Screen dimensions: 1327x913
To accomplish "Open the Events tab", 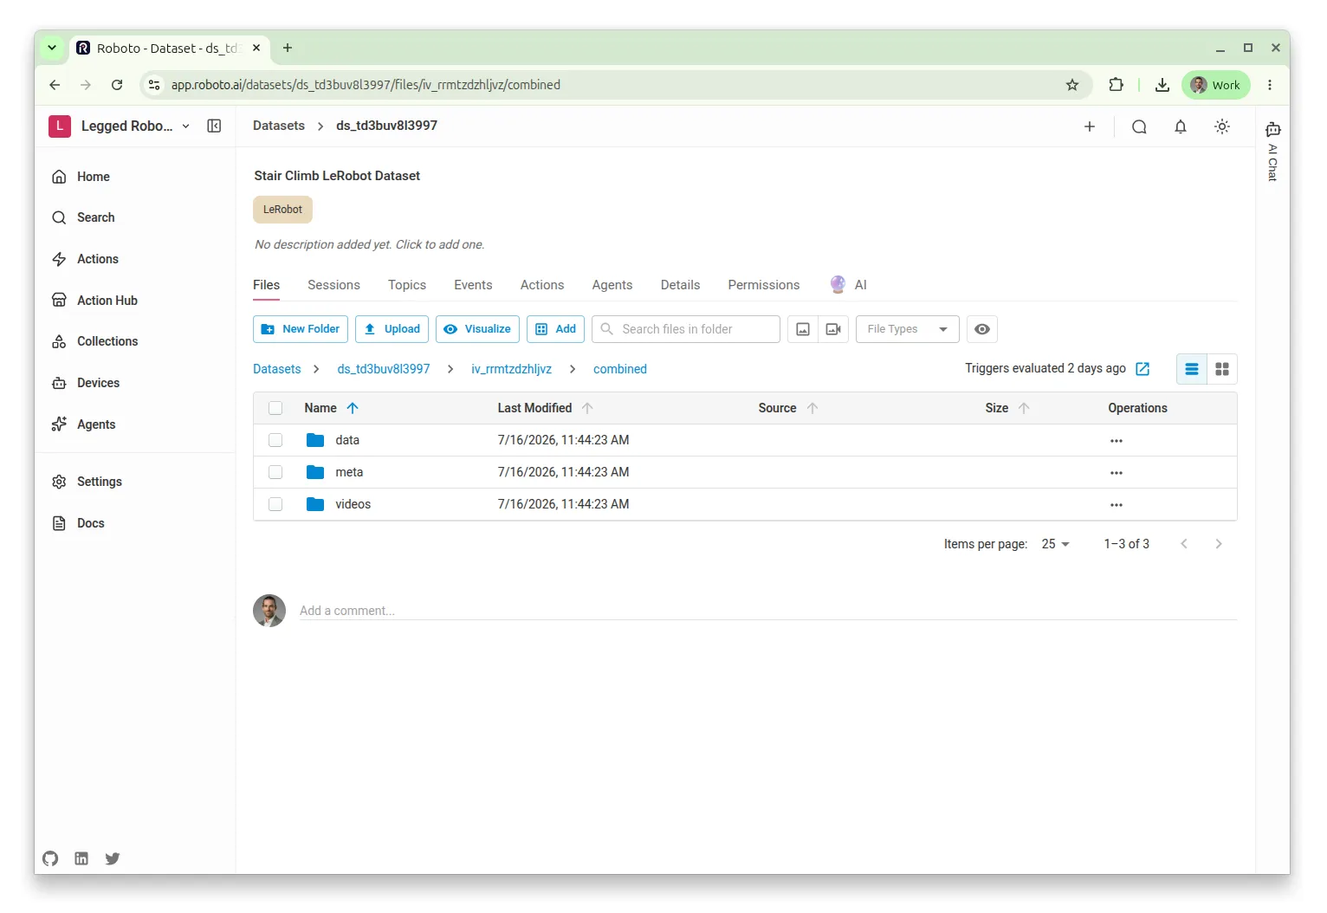I will (x=473, y=285).
